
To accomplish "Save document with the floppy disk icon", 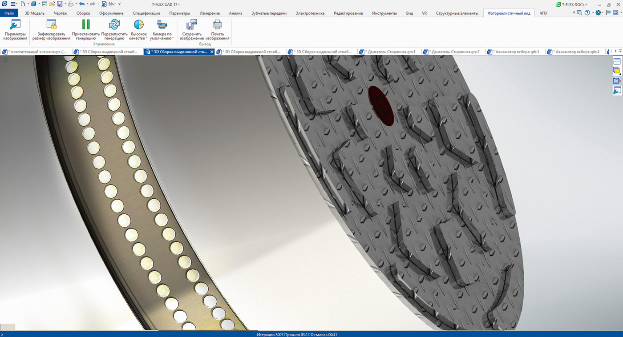I will pos(61,4).
